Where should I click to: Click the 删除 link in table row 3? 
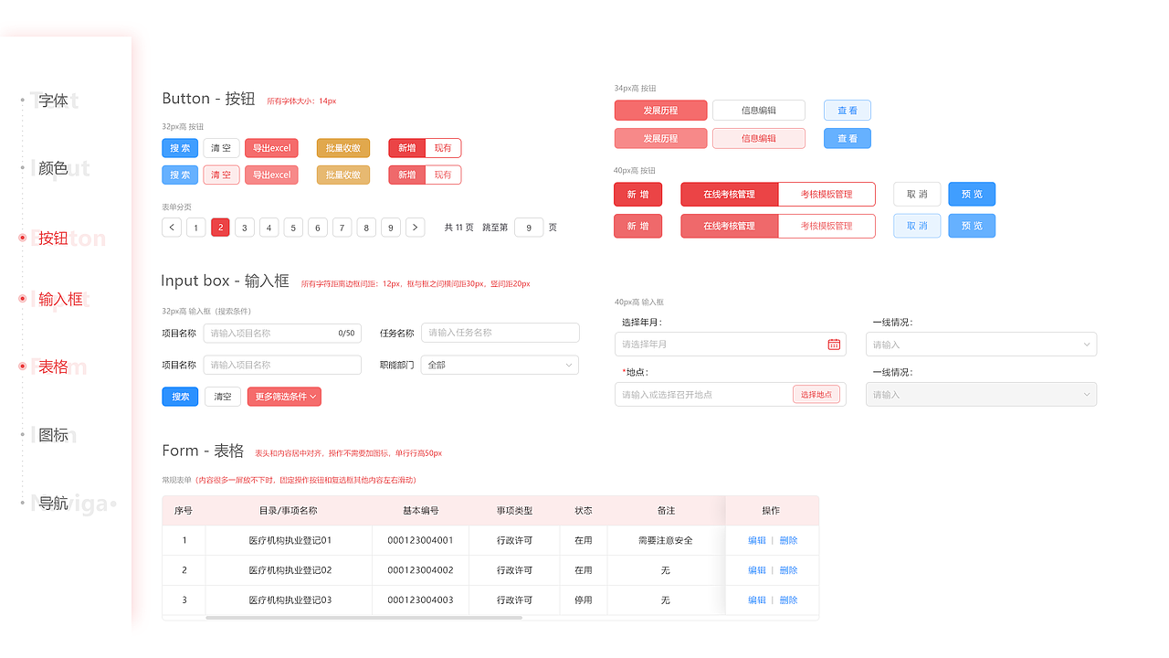787,600
